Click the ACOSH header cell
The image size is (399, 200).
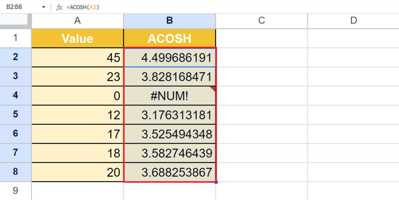169,38
